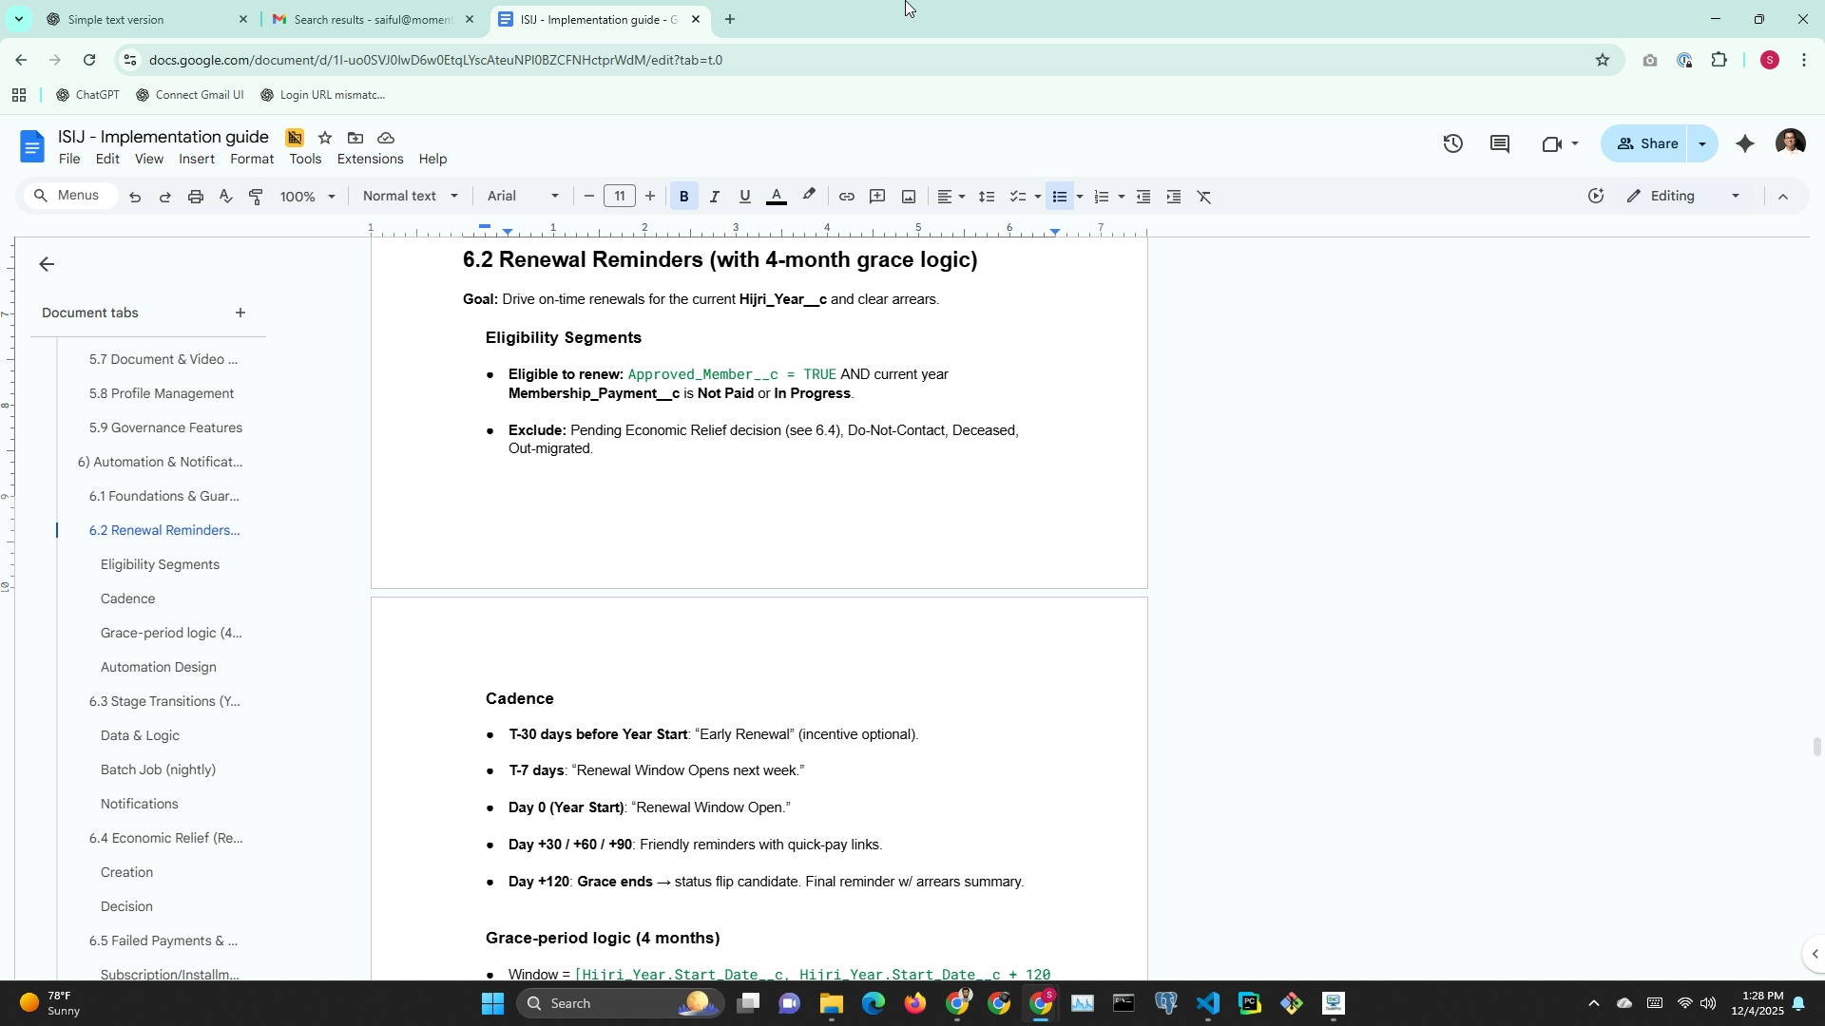Open version history clock icon
This screenshot has height=1026, width=1825.
click(x=1452, y=143)
